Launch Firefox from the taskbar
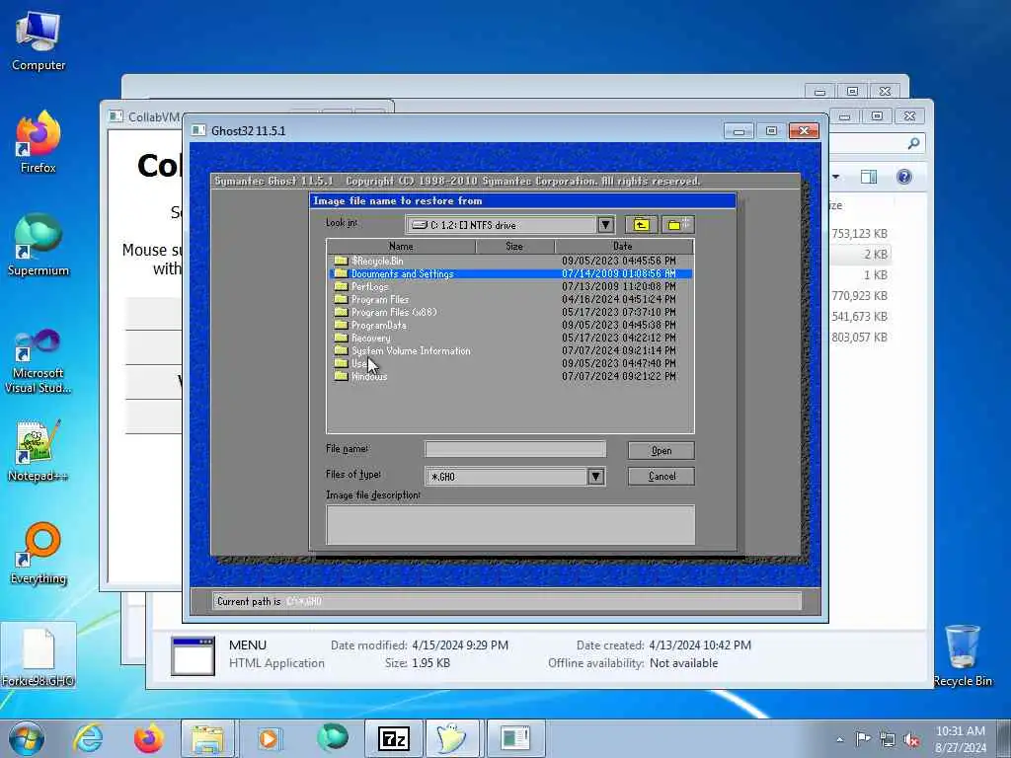Image resolution: width=1011 pixels, height=758 pixels. pos(148,738)
